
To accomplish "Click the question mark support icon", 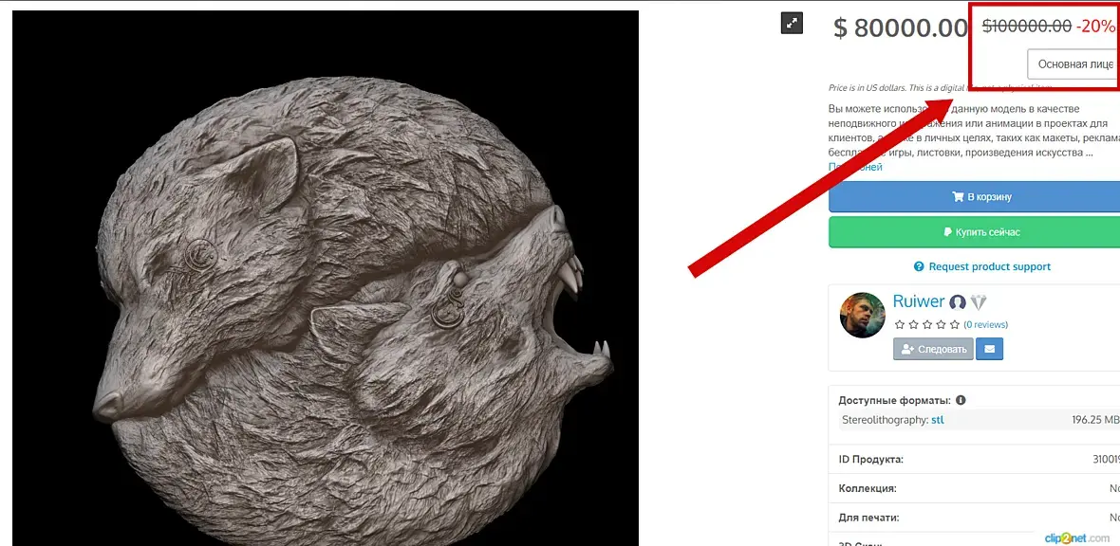I will pyautogui.click(x=920, y=267).
